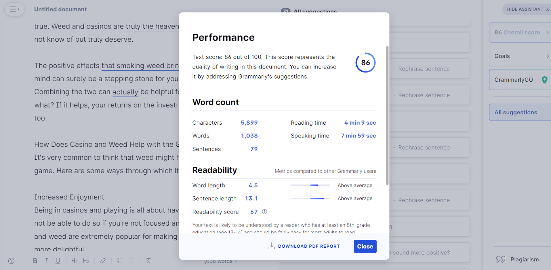Expand the Goals section
Image resolution: width=551 pixels, height=270 pixels.
(520, 56)
